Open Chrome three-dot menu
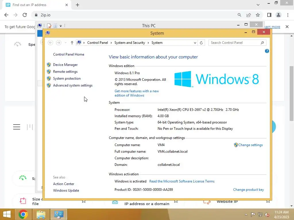294x220 pixels. (288, 15)
